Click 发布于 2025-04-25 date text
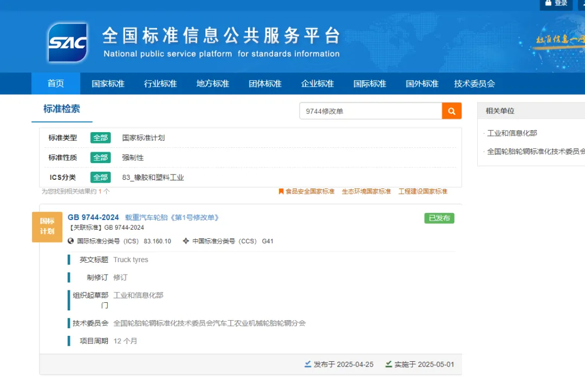This screenshot has height=377, width=585. coord(343,365)
